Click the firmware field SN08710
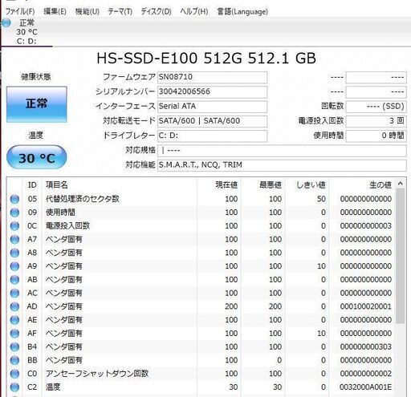The width and height of the screenshot is (411, 397). 212,77
